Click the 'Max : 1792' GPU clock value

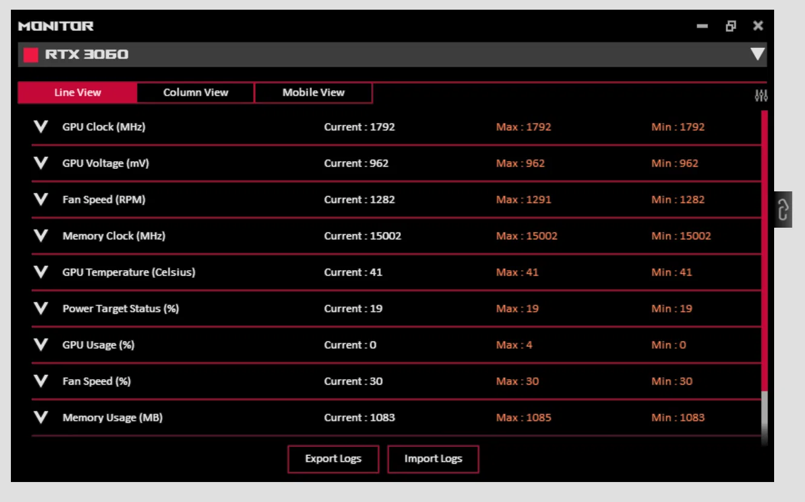click(523, 127)
